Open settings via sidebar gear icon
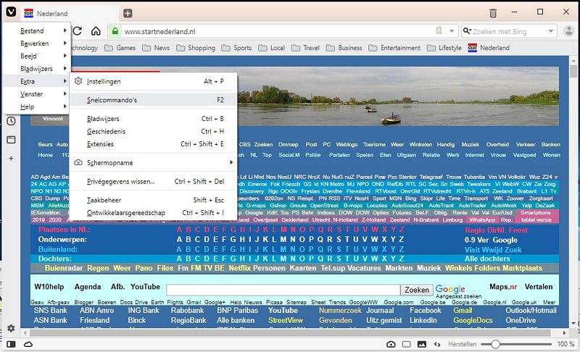This screenshot has height=352, width=580. [x=11, y=328]
